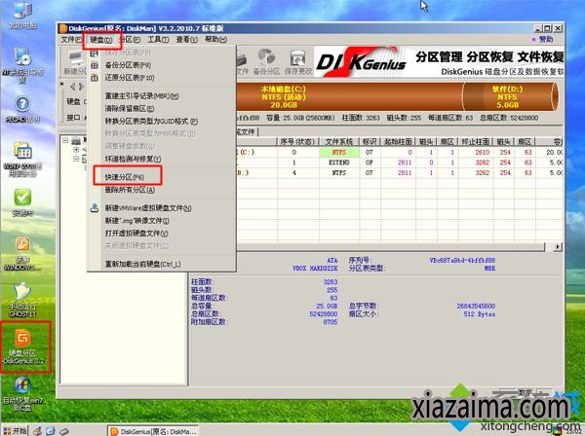Open the 我的电脑 desktop icon
Screen dimensions: 585x436
(22, 15)
